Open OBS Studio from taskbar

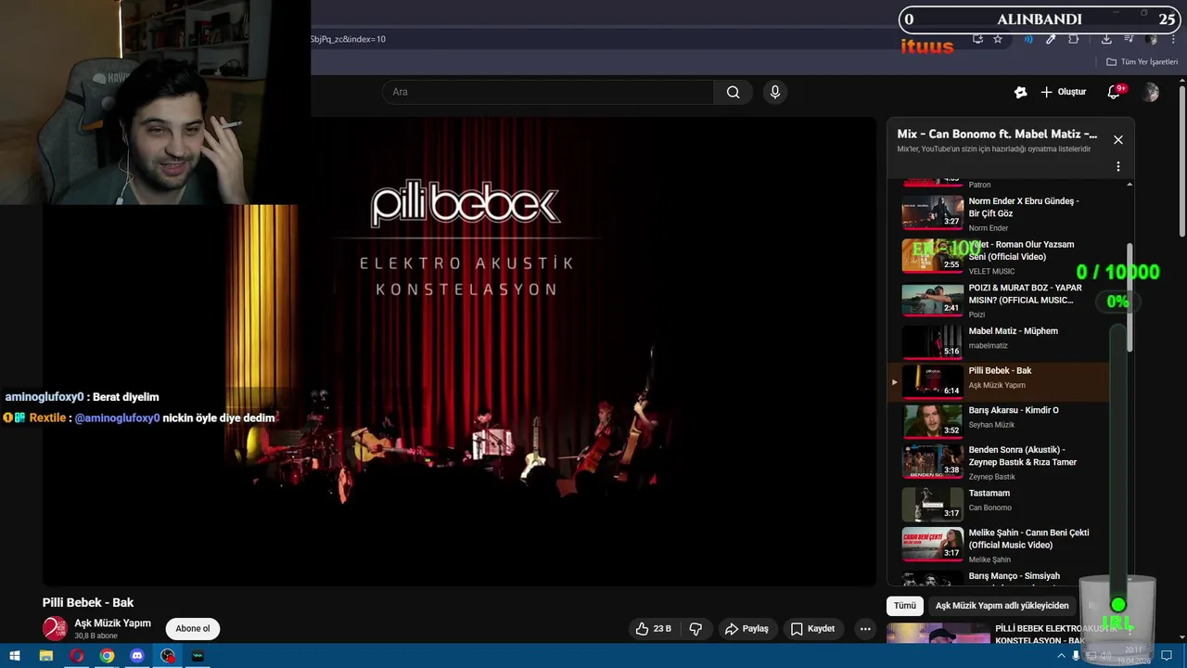point(168,656)
